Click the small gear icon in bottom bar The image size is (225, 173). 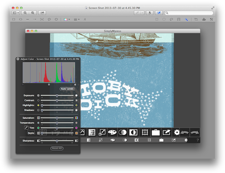coord(186,140)
